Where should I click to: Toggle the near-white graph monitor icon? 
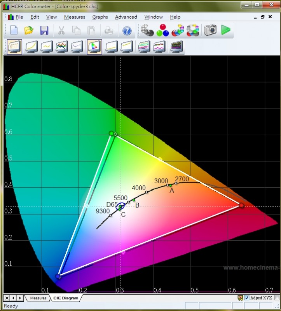click(x=127, y=47)
